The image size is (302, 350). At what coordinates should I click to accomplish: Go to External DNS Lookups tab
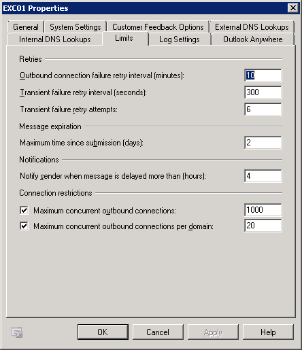pyautogui.click(x=252, y=27)
